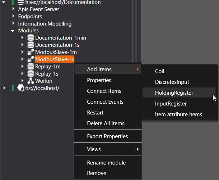Click the ModbusSlave-1m module icon
219x180 pixels.
point(31,52)
